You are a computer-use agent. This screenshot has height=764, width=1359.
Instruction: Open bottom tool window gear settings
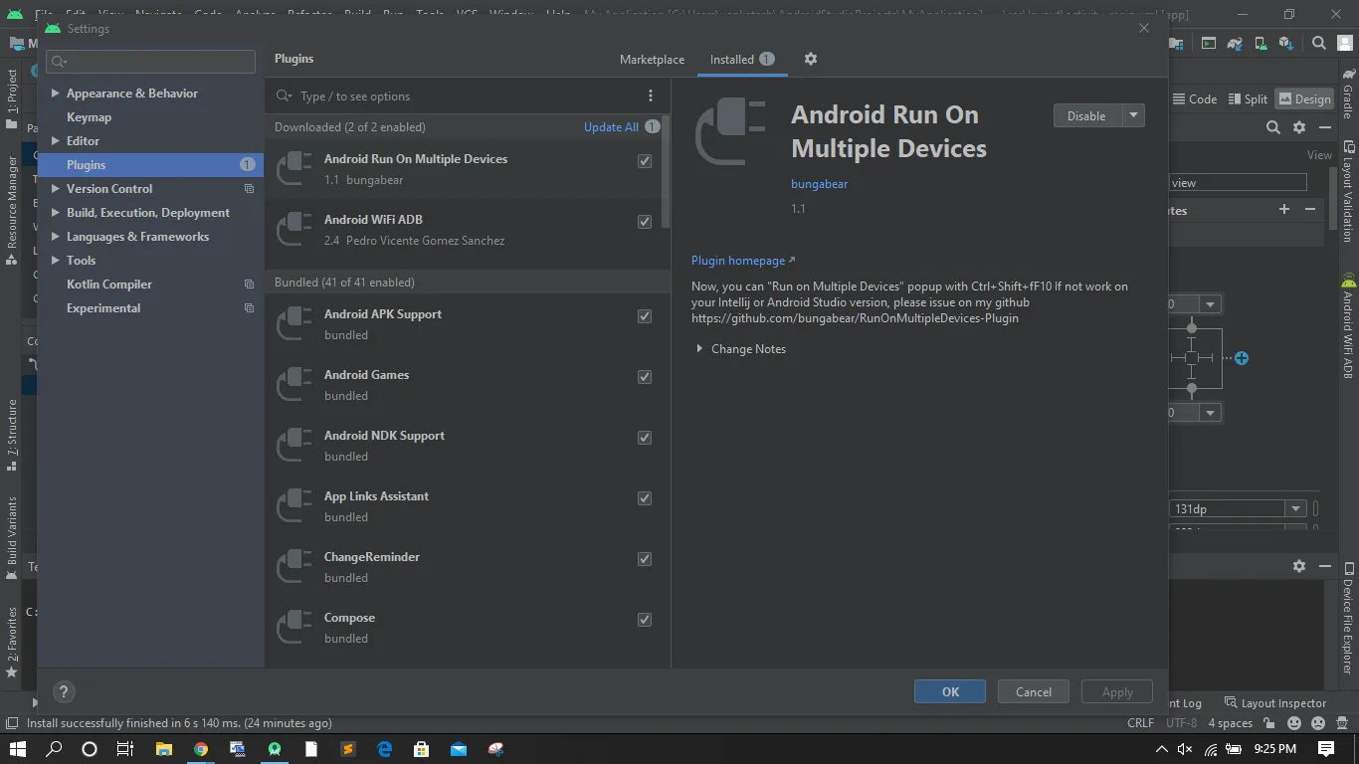[x=1299, y=565]
